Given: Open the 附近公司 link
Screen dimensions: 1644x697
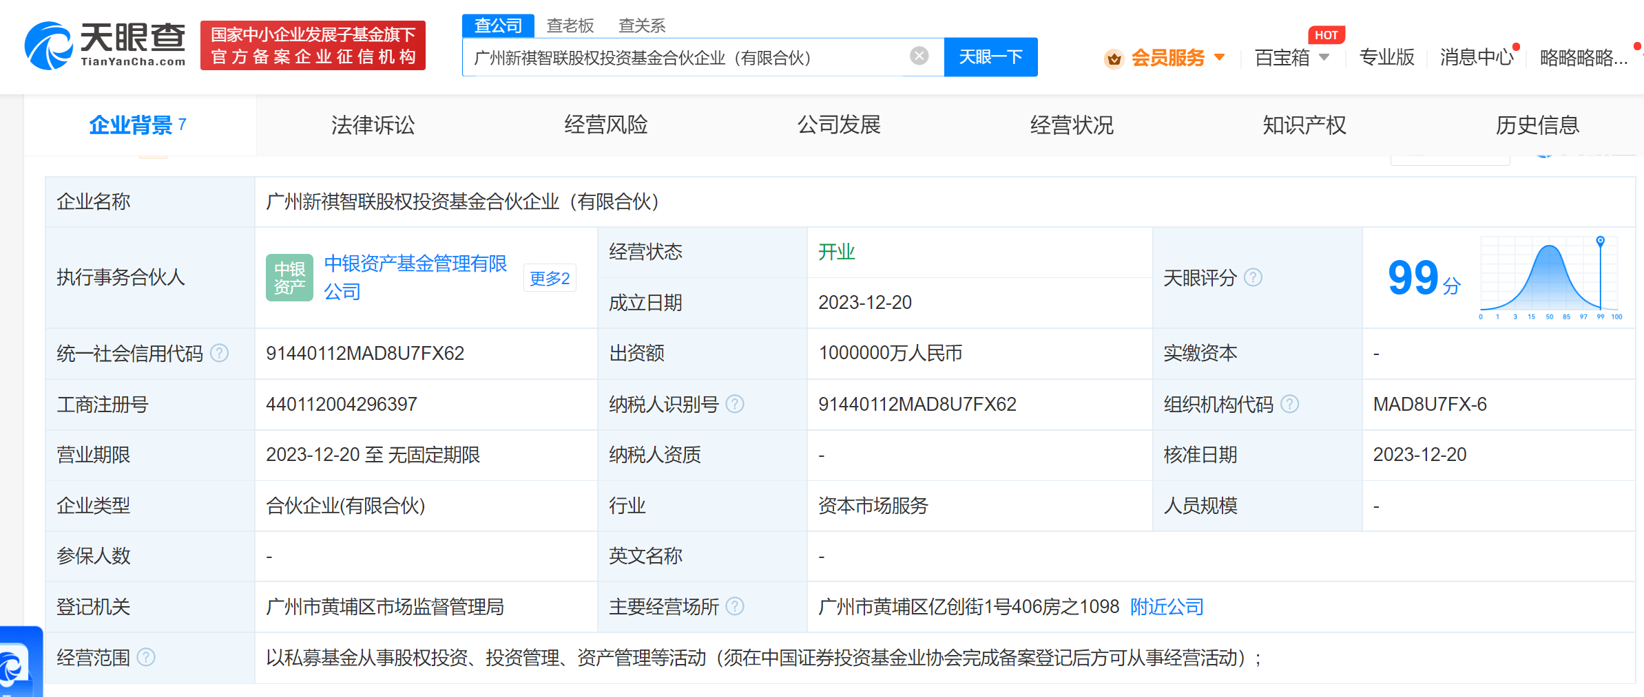Looking at the screenshot, I should coord(1167,606).
